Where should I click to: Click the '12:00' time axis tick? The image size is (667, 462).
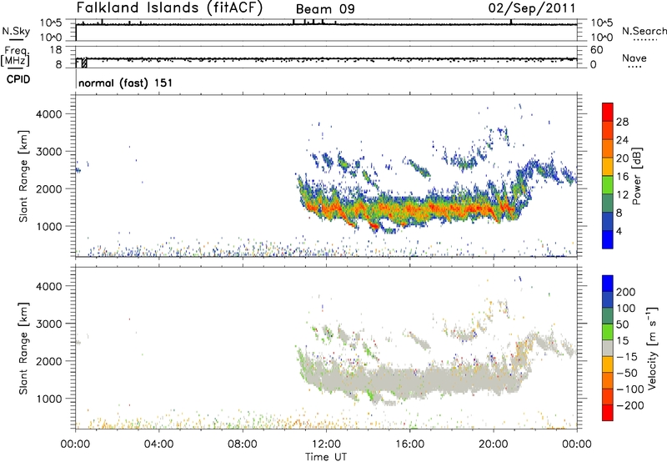(x=326, y=444)
